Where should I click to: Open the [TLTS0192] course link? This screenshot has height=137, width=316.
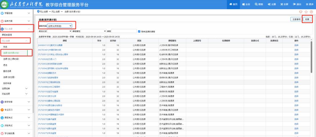coord(51,115)
